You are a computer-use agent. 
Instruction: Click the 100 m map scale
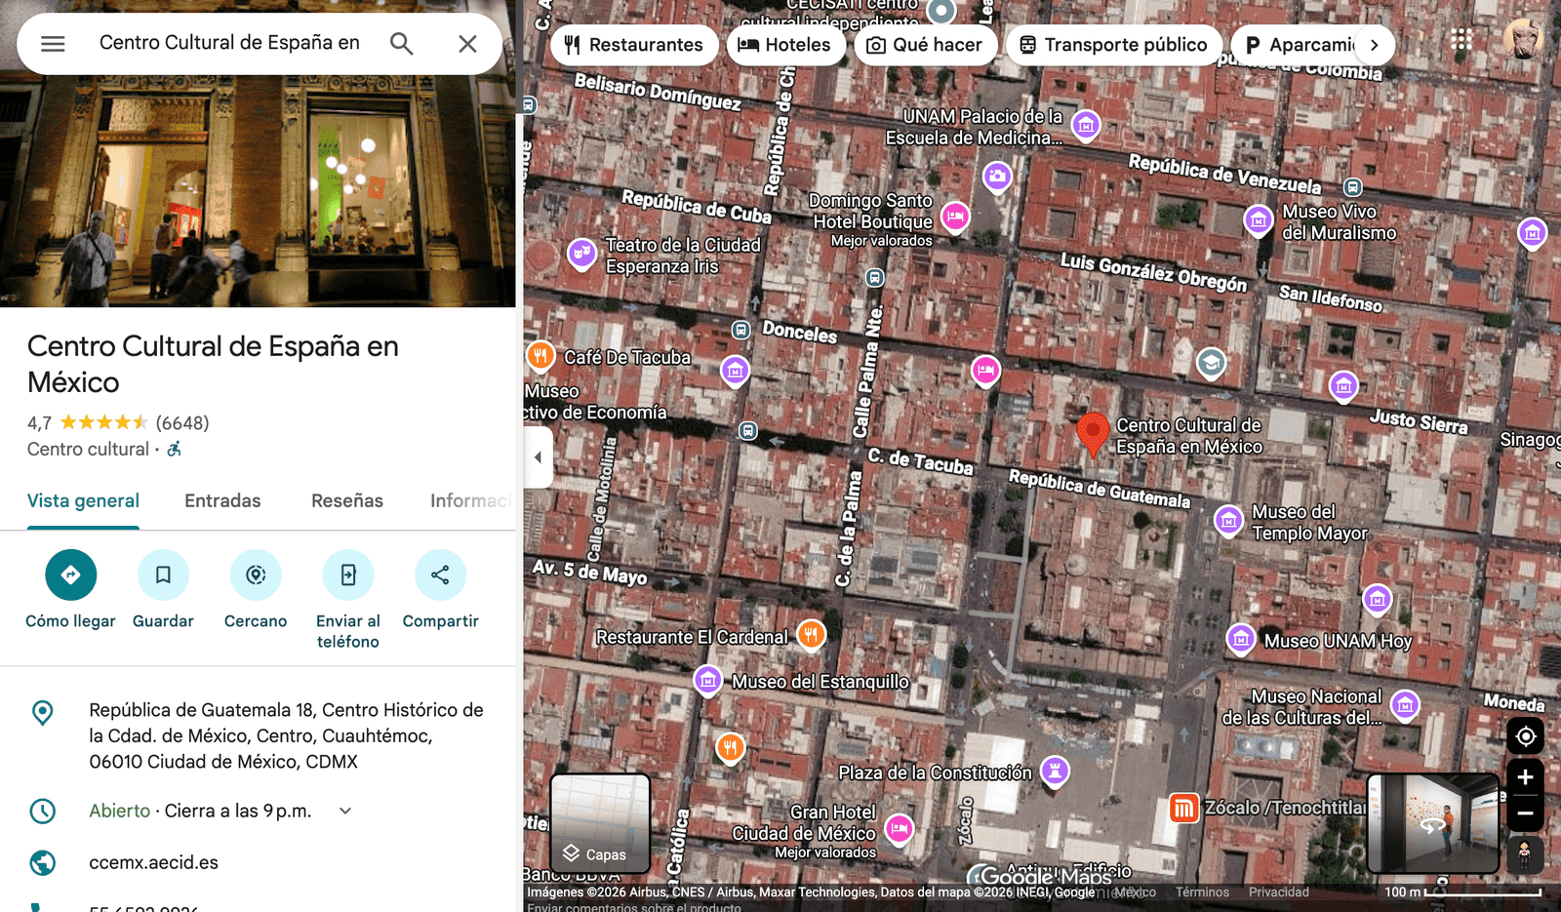[x=1462, y=892]
